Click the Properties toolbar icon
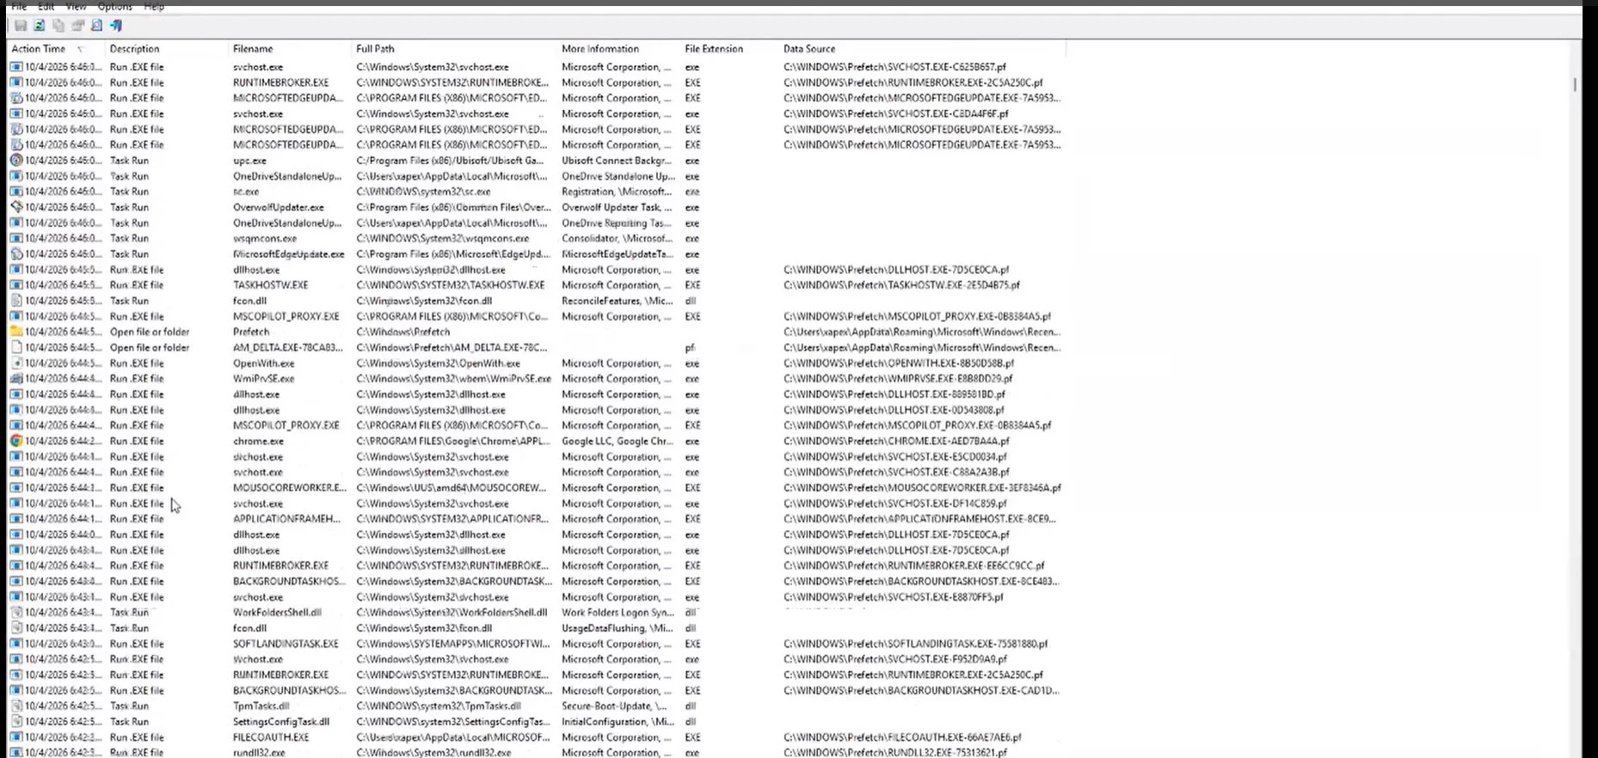Screen dimensions: 1598x758 [x=77, y=26]
